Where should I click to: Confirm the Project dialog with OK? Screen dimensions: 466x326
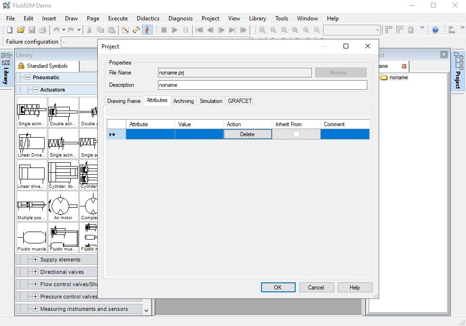tap(278, 288)
